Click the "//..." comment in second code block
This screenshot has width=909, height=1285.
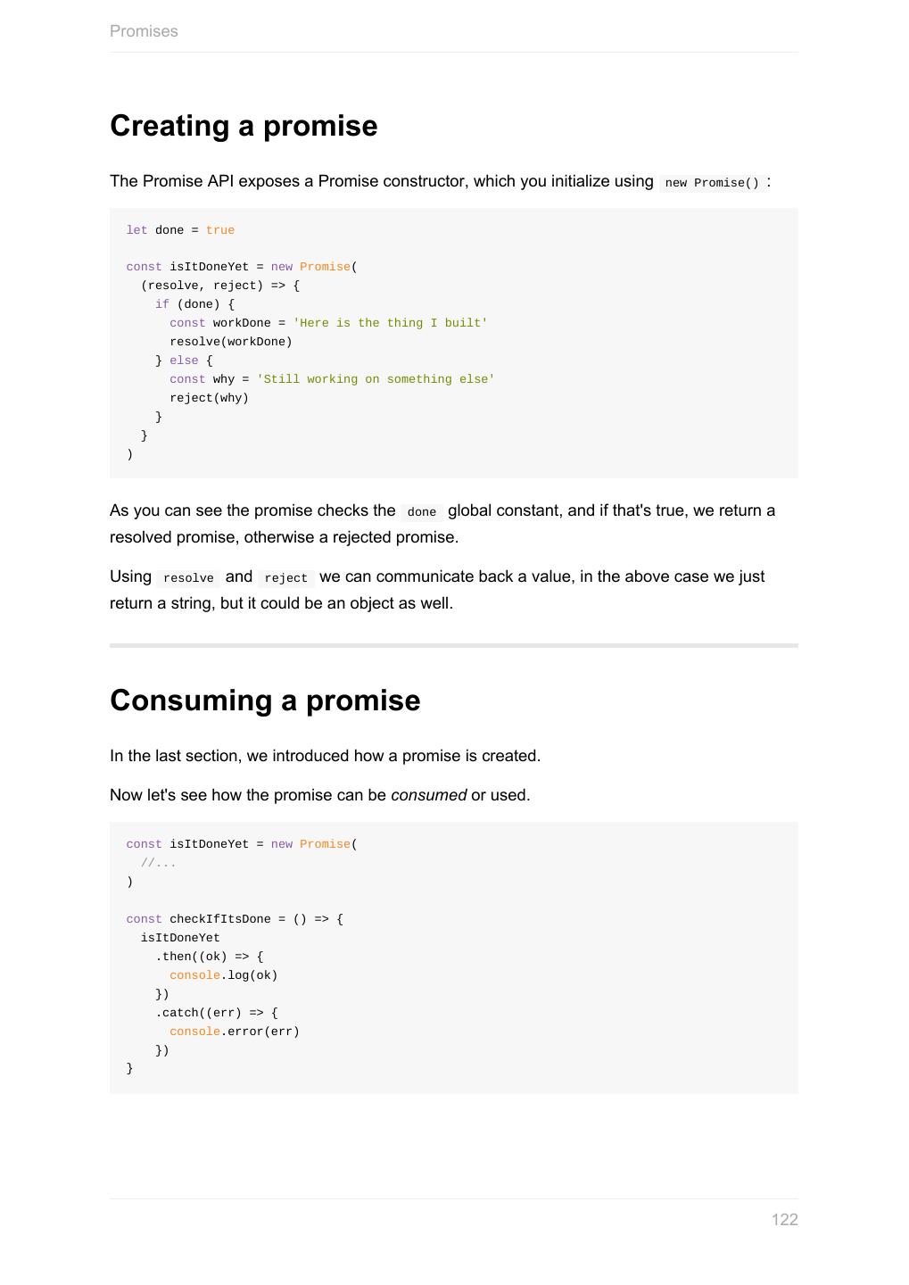point(159,863)
